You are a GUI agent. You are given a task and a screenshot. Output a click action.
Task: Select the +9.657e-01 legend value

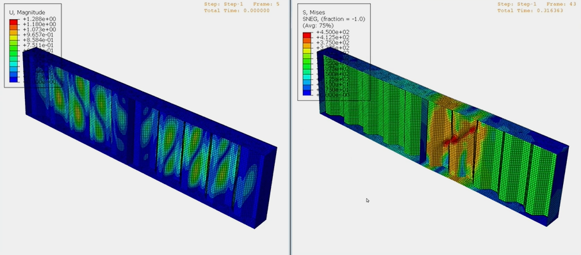click(39, 35)
